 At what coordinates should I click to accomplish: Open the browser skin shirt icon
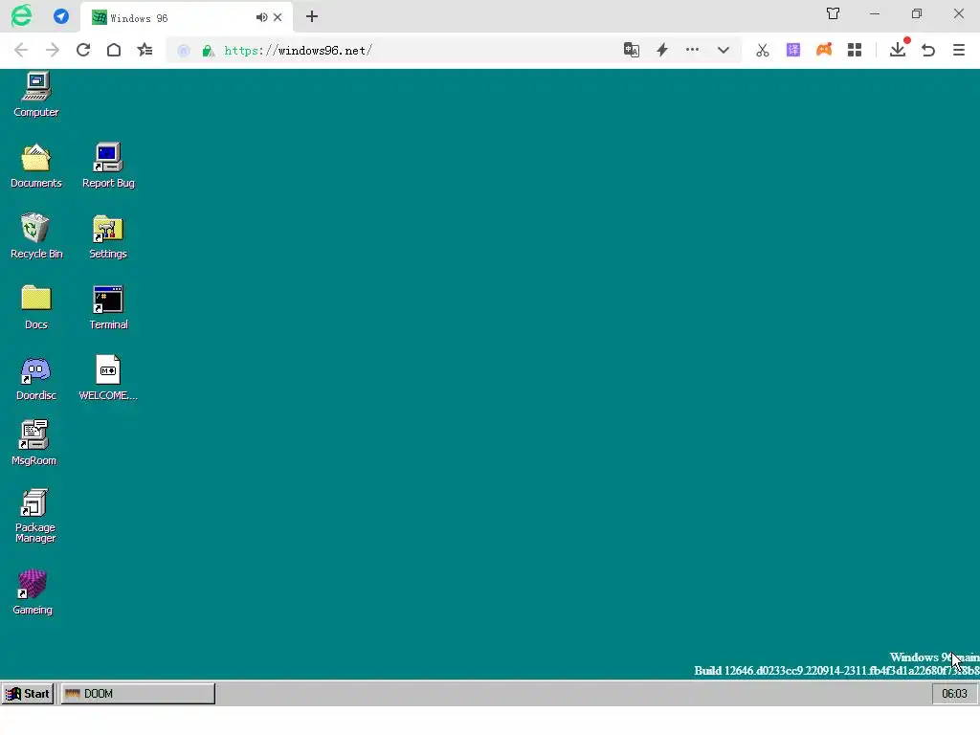point(834,13)
